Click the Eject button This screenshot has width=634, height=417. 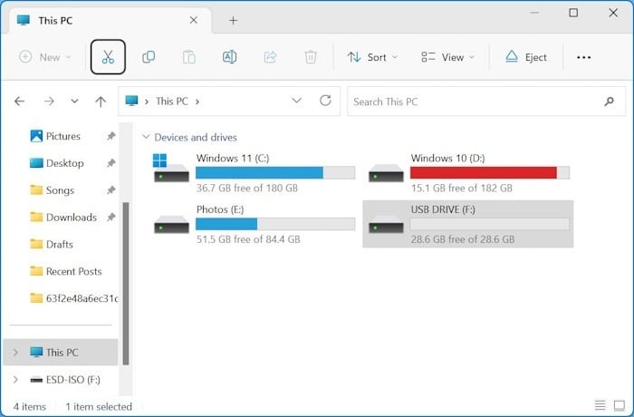(525, 57)
